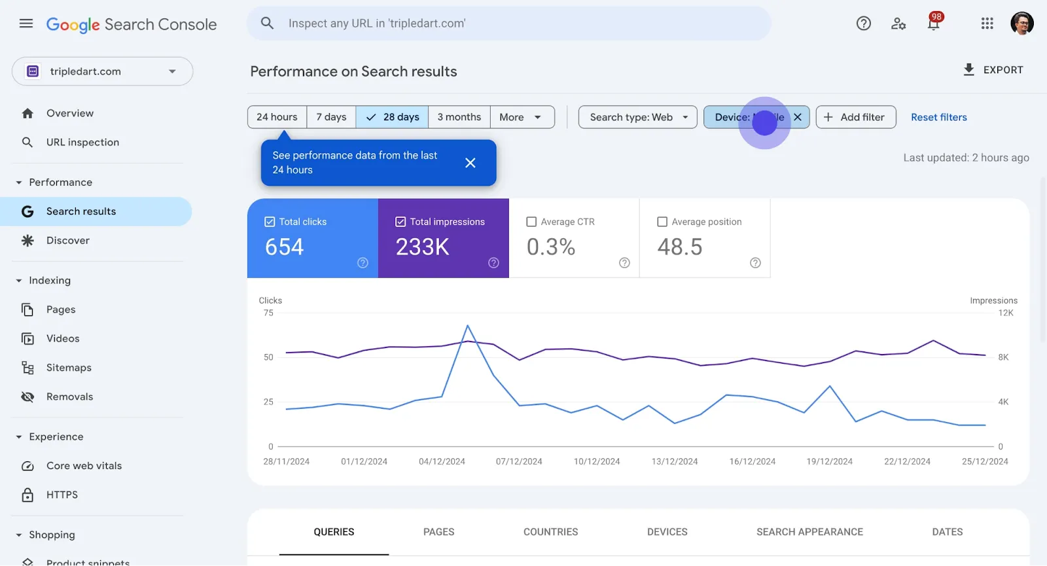Open the Search type: Web dropdown
1047x566 pixels.
pos(638,117)
